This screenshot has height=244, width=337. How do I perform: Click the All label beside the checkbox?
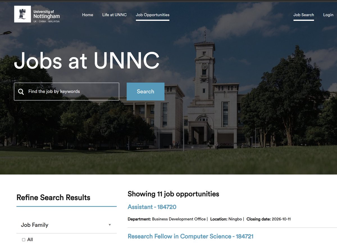point(30,240)
